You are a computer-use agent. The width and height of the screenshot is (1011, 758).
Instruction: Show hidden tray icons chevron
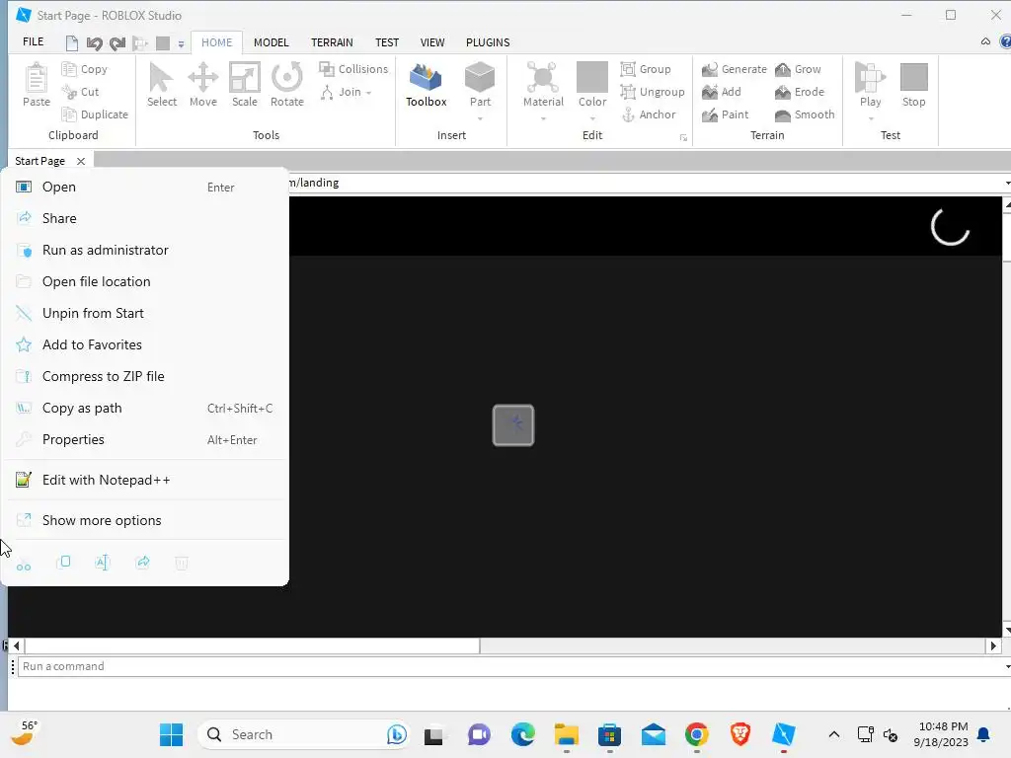(x=833, y=734)
